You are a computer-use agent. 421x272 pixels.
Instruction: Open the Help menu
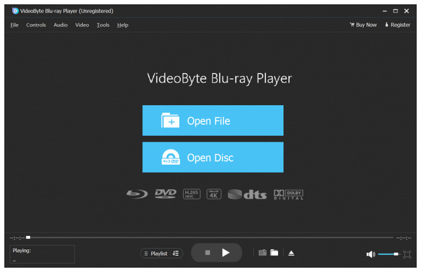tap(123, 25)
